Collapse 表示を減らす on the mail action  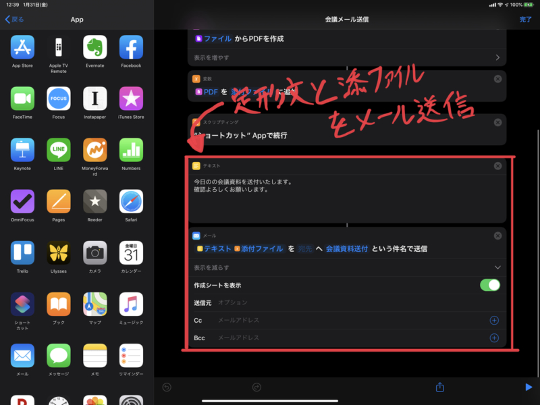pos(347,267)
